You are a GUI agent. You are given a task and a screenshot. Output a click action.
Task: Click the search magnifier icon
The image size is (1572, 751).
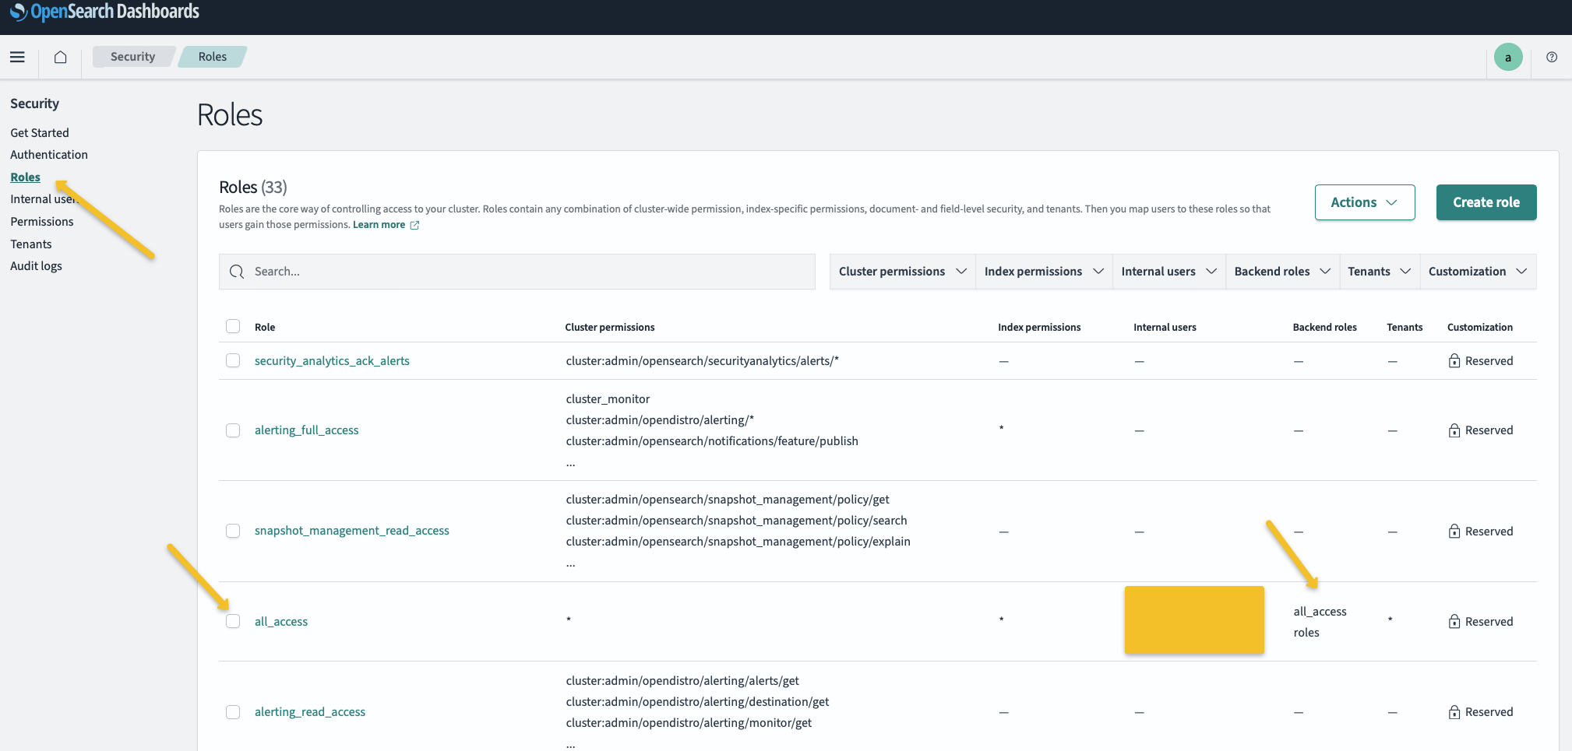point(237,272)
